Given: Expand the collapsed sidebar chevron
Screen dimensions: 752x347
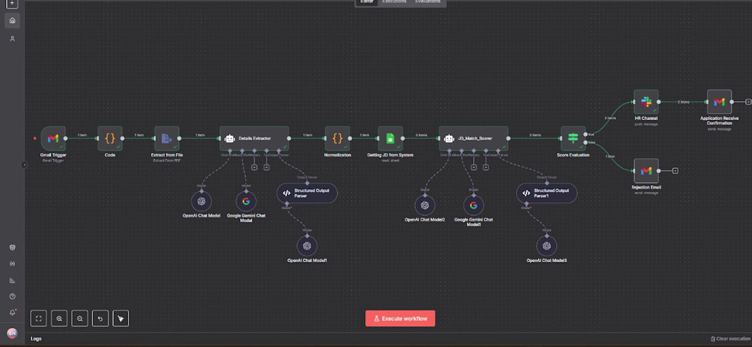Looking at the screenshot, I should pos(25,165).
